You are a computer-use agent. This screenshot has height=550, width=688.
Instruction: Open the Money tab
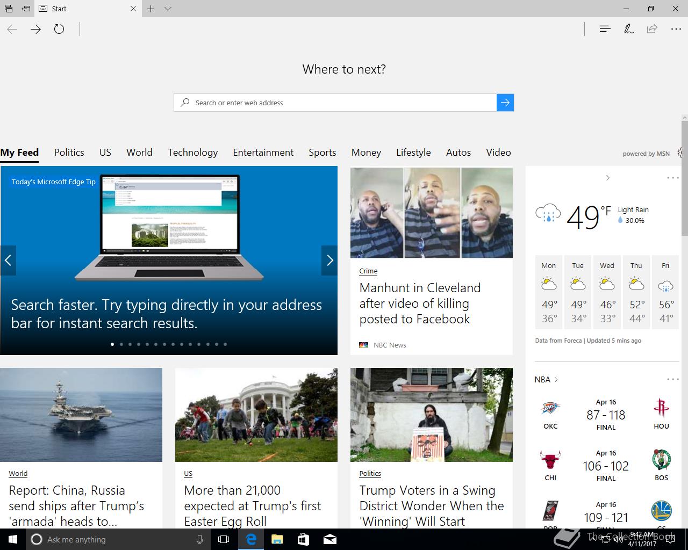pyautogui.click(x=366, y=153)
